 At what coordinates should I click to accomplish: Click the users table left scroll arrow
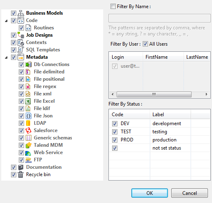[x=113, y=94]
